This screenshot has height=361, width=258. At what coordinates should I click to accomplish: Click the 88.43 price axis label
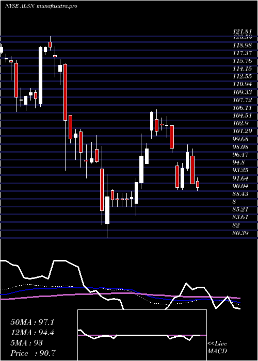[240, 194]
